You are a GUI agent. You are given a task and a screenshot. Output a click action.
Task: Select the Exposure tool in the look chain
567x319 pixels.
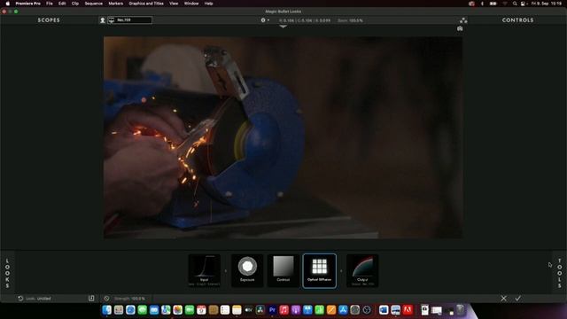[x=247, y=270]
